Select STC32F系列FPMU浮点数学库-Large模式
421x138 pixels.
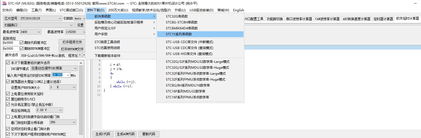pyautogui.click(x=200, y=74)
